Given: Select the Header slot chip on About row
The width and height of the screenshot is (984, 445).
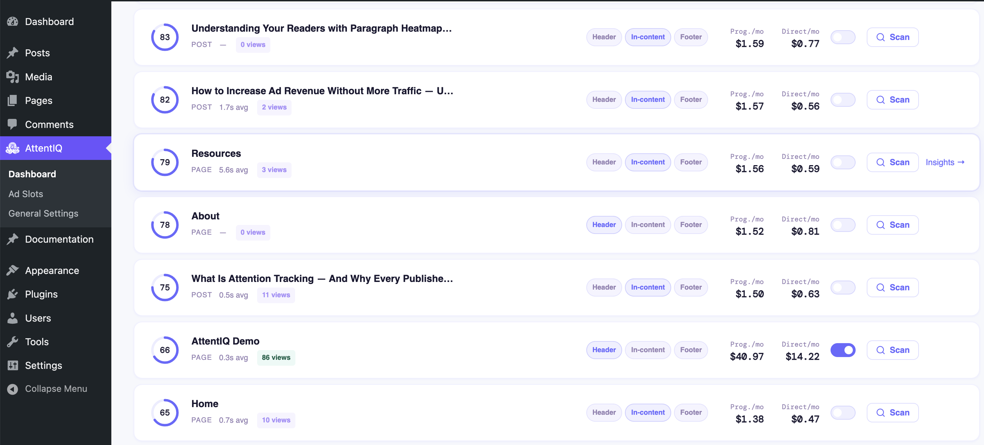Looking at the screenshot, I should [604, 225].
